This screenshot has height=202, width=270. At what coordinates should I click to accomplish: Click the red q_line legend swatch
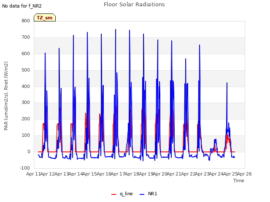[113, 194]
